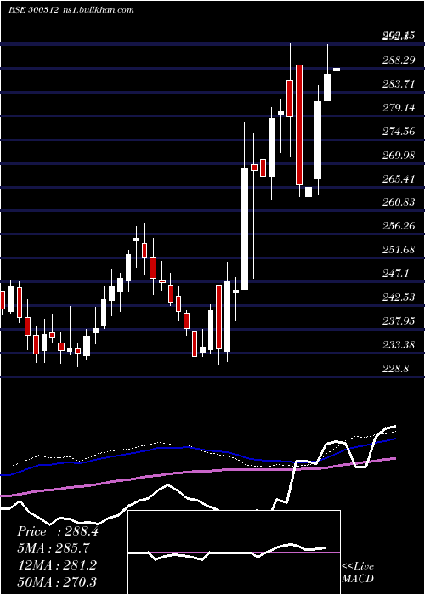Click the Price : 288.4 readout

pyautogui.click(x=58, y=531)
